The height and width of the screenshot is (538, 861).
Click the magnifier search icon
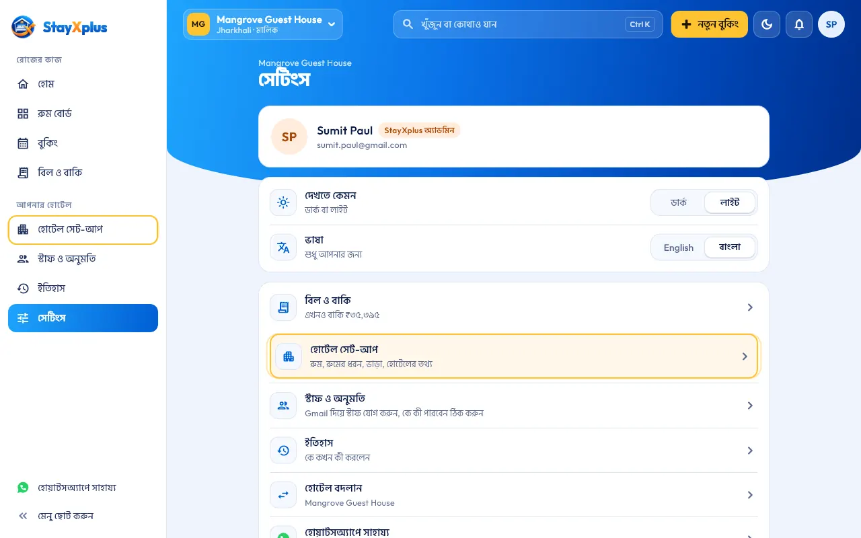(408, 24)
